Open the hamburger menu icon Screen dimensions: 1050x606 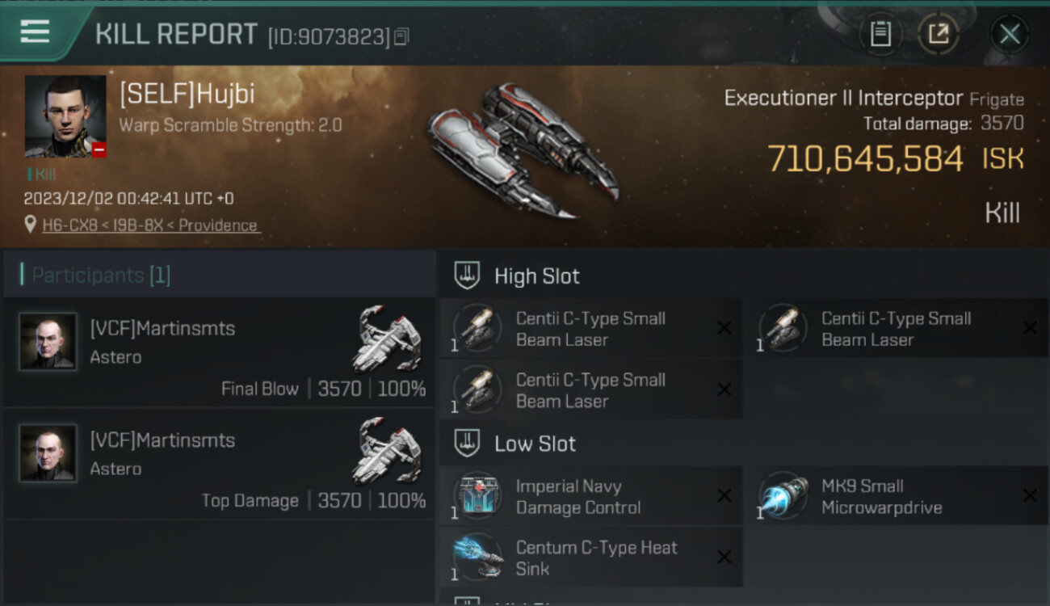click(x=35, y=32)
